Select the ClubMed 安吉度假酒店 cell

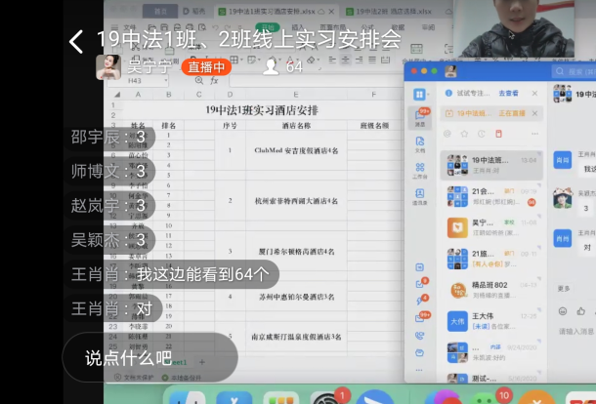296,150
